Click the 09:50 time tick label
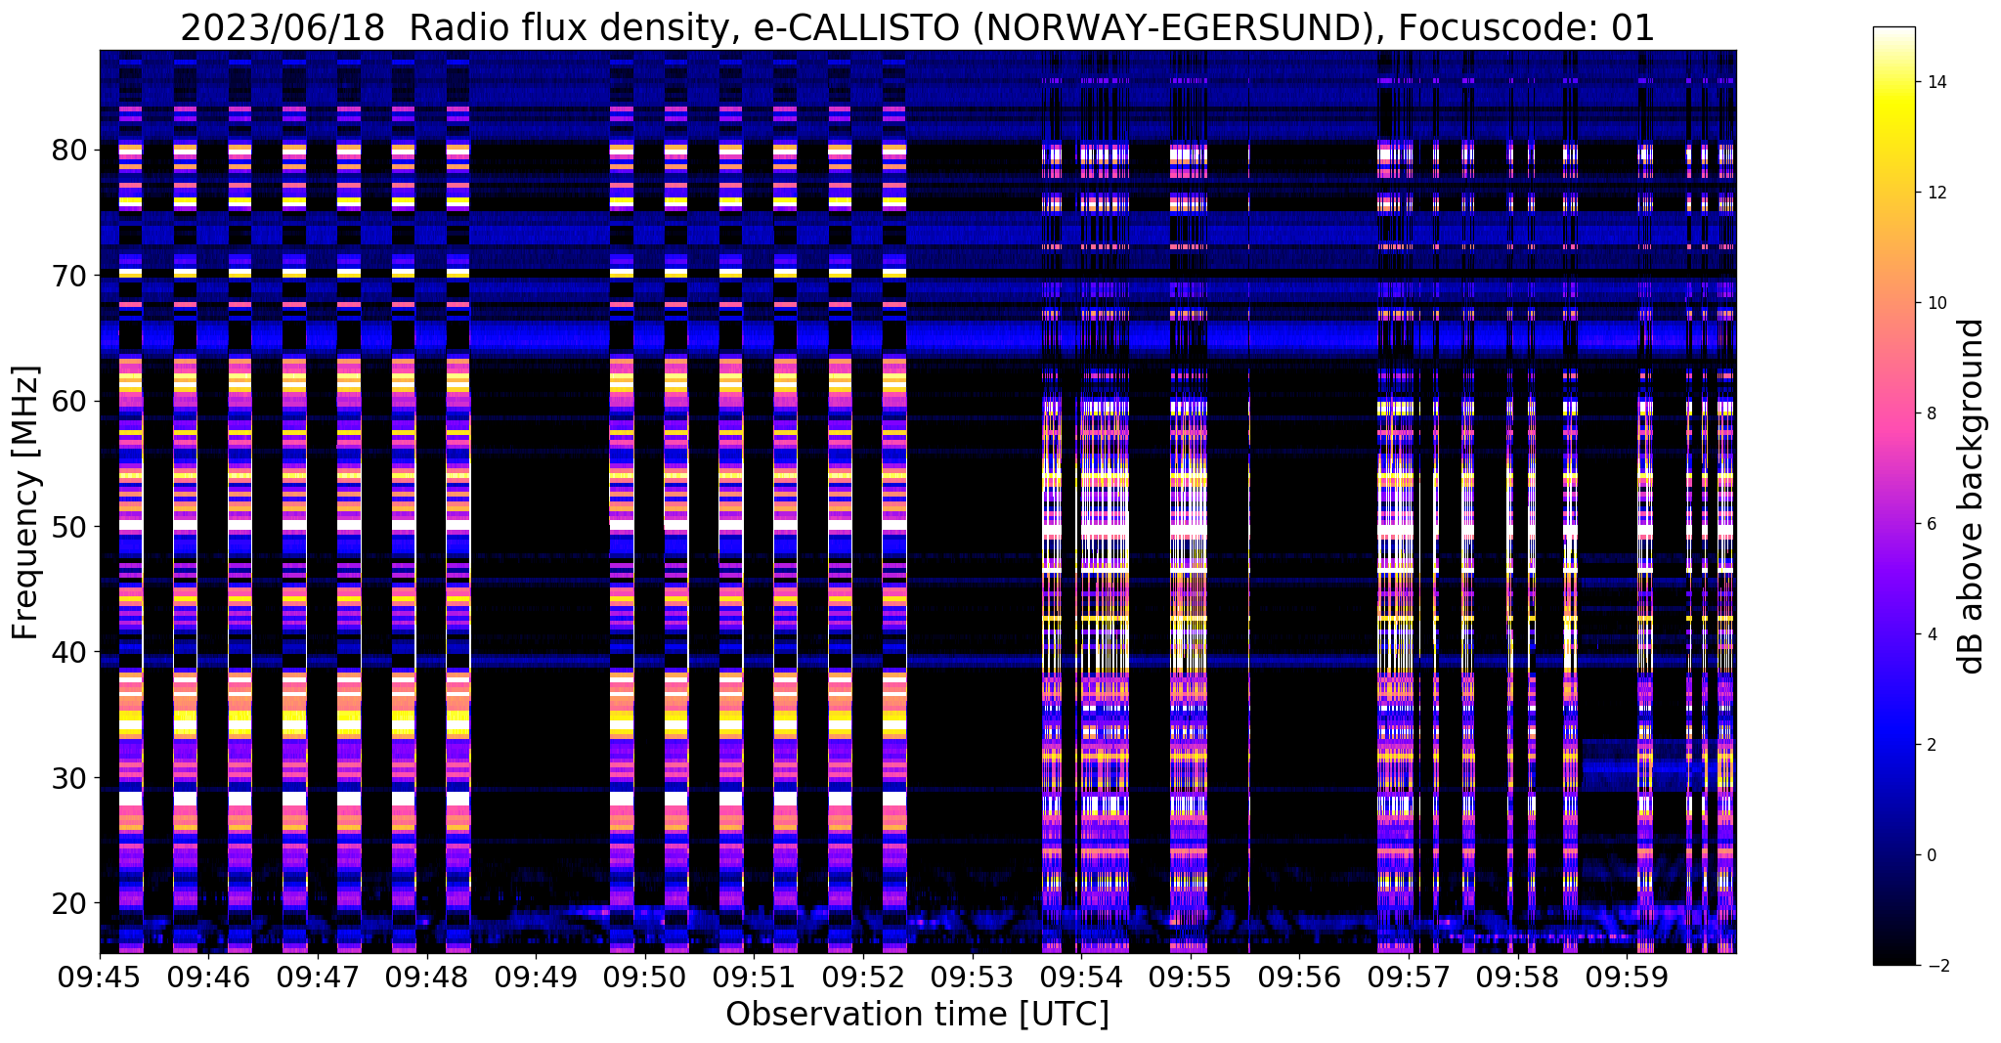2001x1043 pixels. pos(645,978)
